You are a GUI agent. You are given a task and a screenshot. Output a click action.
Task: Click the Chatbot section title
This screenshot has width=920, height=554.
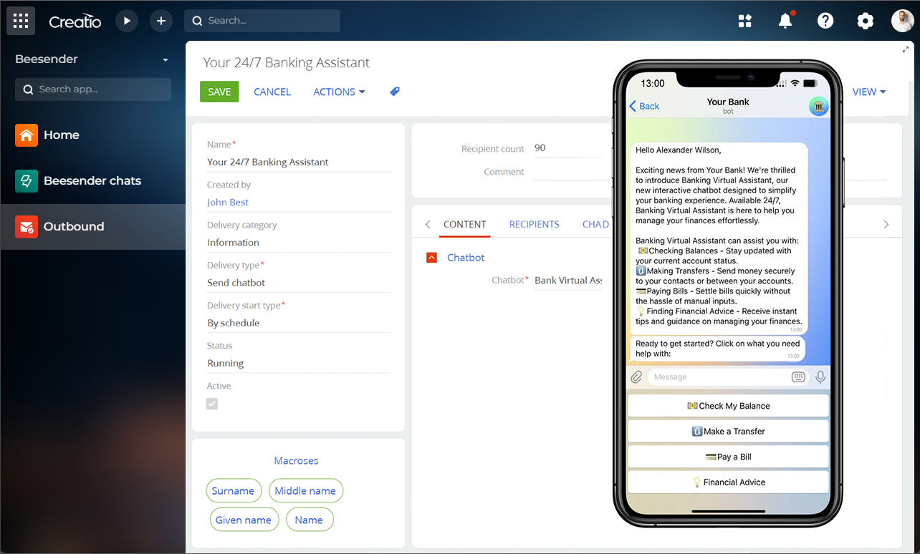tap(466, 258)
